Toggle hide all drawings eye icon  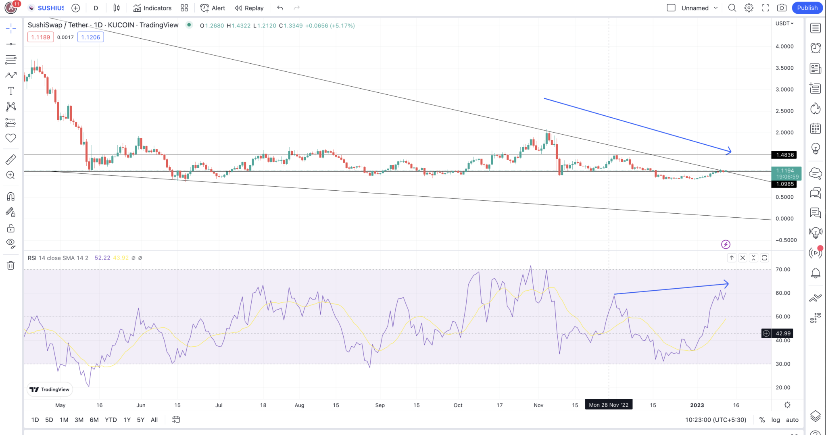(x=11, y=243)
